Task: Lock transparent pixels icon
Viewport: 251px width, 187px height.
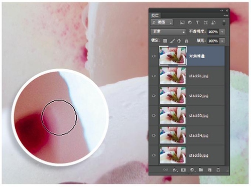Action: click(165, 41)
